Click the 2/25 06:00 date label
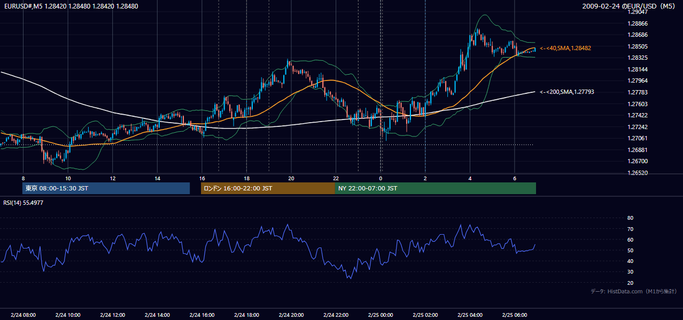This screenshot has width=683, height=320. 514,315
